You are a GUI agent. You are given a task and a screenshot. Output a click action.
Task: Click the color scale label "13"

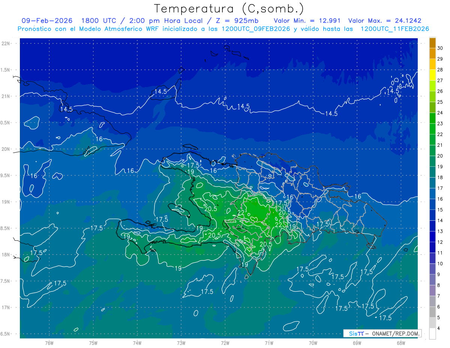tap(441, 231)
